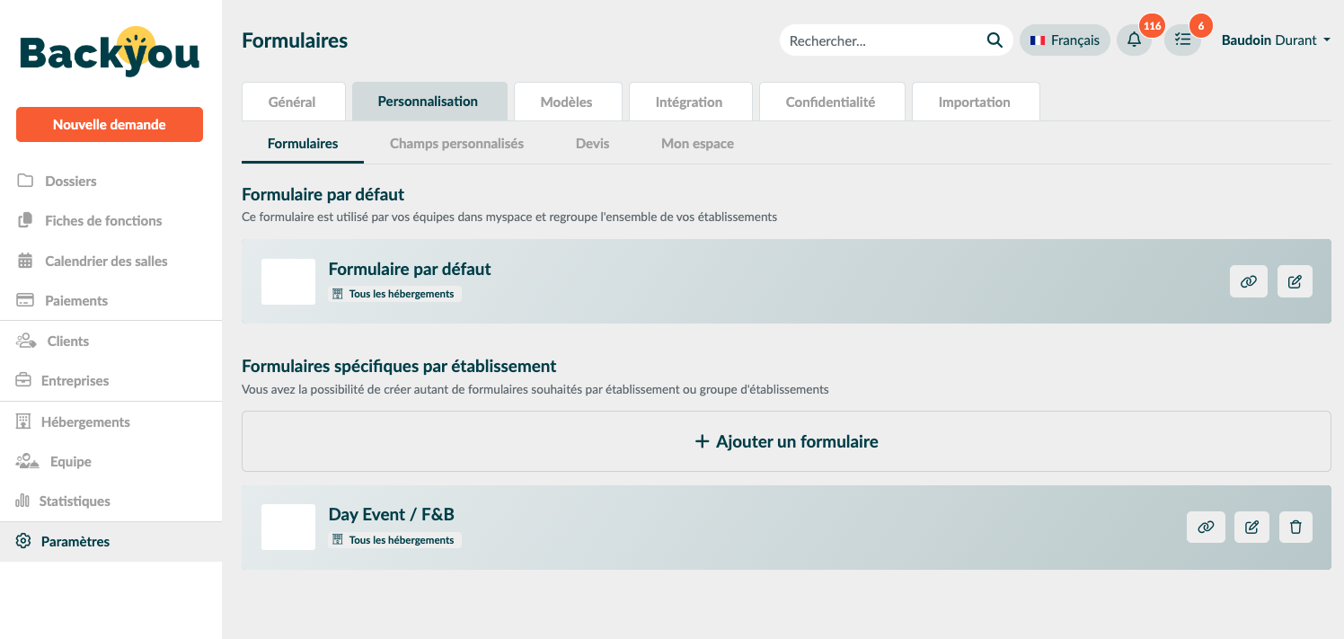Open the Devis sub-tab
Viewport: 1344px width, 639px height.
coord(593,143)
